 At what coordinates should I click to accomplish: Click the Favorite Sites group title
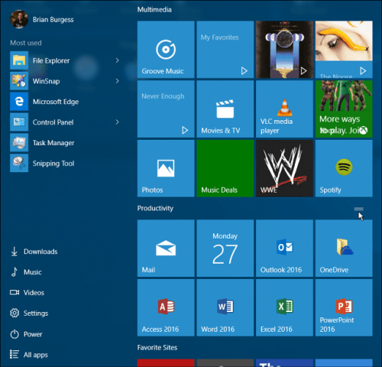pyautogui.click(x=157, y=348)
